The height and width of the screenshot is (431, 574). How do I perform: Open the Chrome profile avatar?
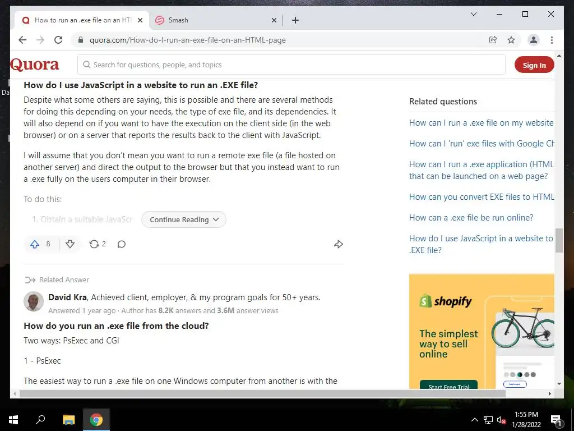pos(534,40)
